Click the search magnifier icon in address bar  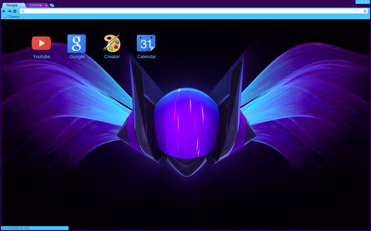23,11
